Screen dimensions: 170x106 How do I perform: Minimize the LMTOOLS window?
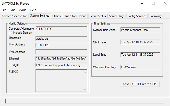142,4
